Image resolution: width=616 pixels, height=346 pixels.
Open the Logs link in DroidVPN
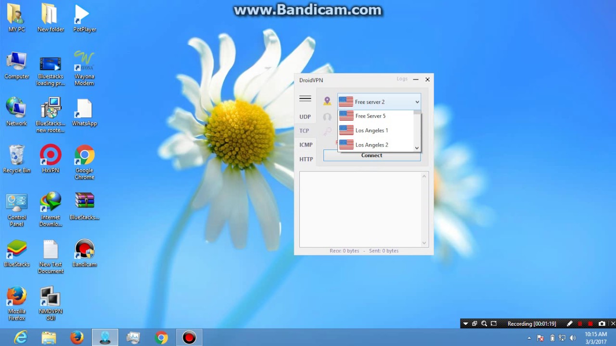tap(402, 79)
